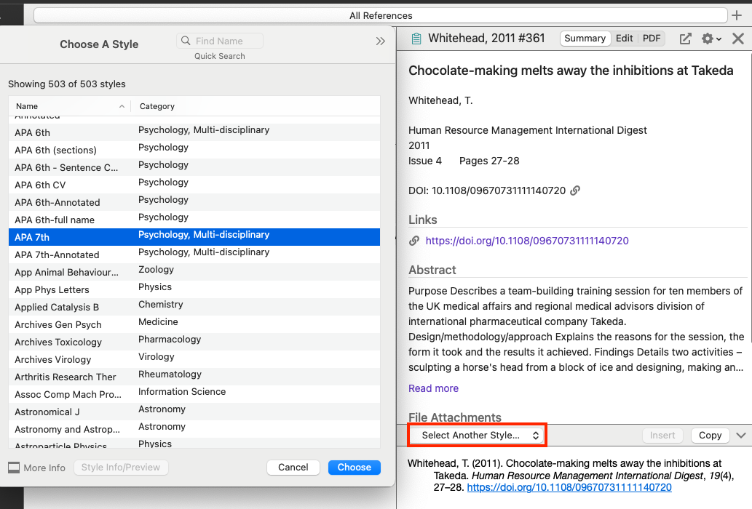Switch to the Summary tab

click(585, 39)
